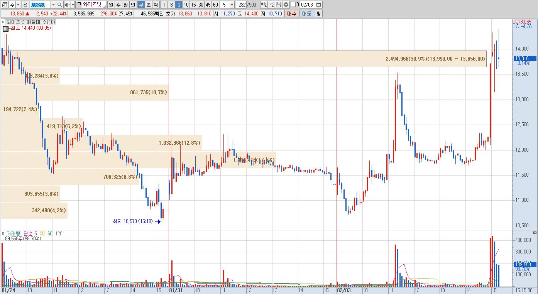The width and height of the screenshot is (538, 294).
Task: Click the 평 button
Action: [318, 14]
